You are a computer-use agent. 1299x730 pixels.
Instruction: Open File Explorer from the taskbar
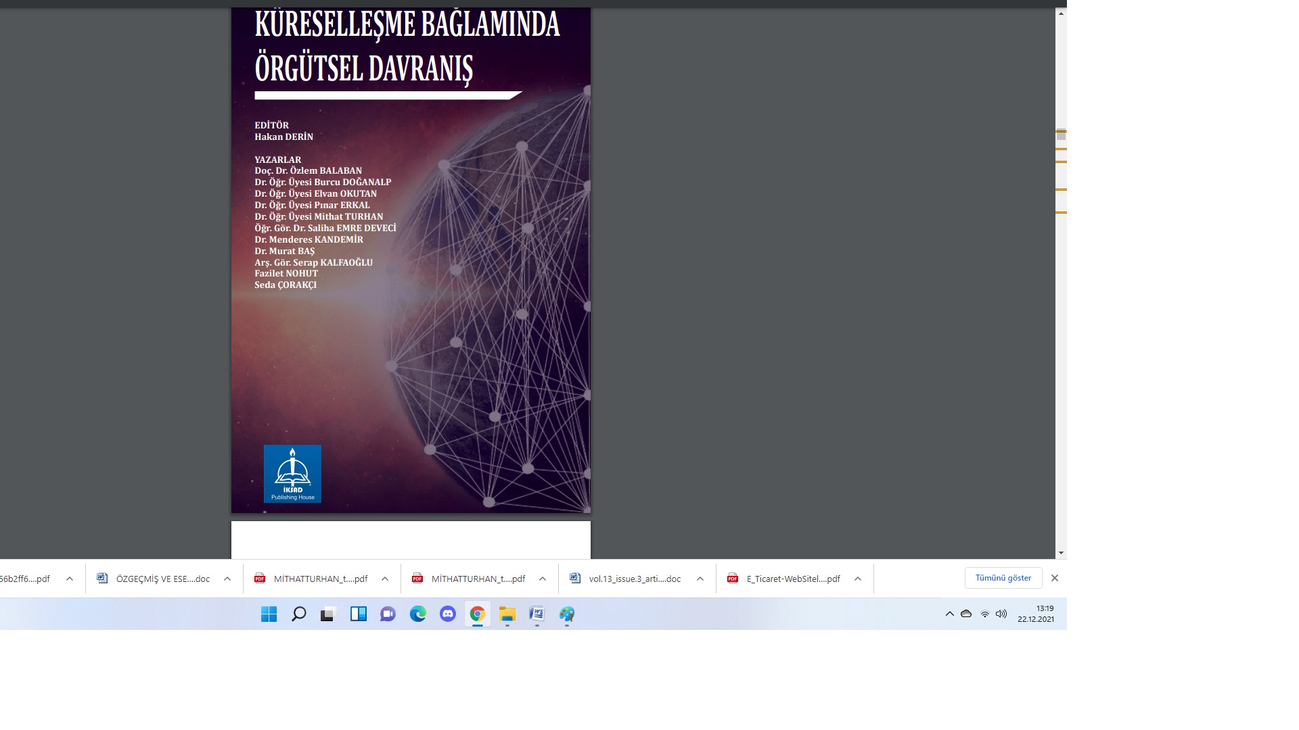click(507, 614)
